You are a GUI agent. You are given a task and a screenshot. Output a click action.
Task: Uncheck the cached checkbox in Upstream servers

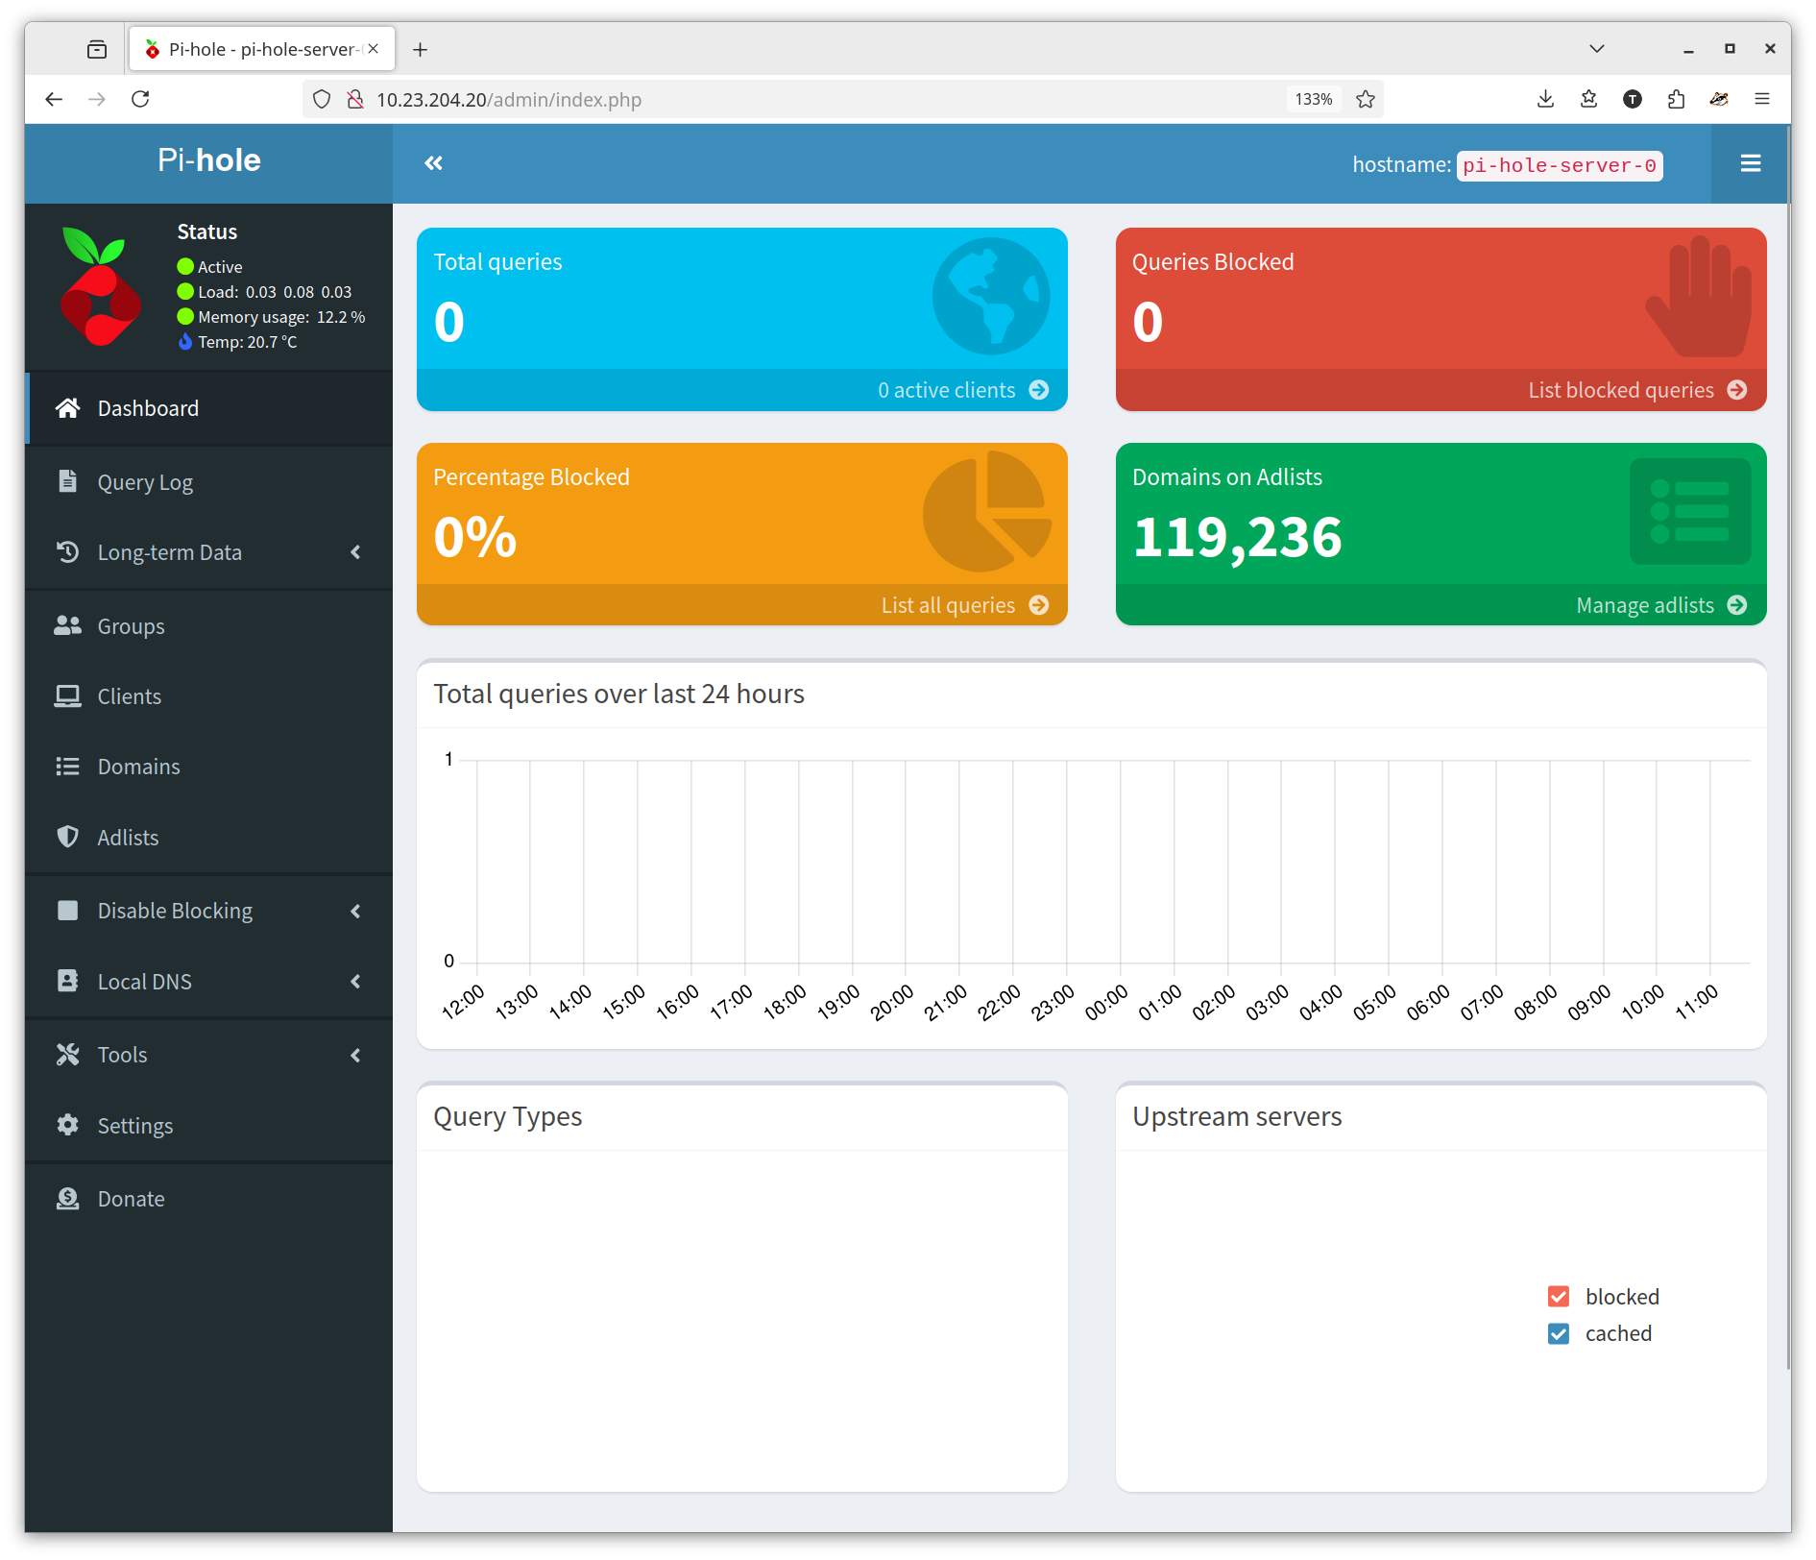tap(1559, 1333)
